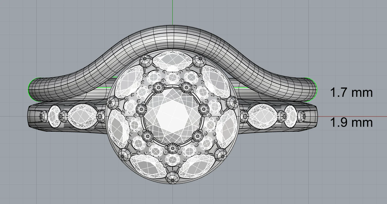Click the bottom-most prong of the halo
The image size is (387, 204).
coord(173,178)
